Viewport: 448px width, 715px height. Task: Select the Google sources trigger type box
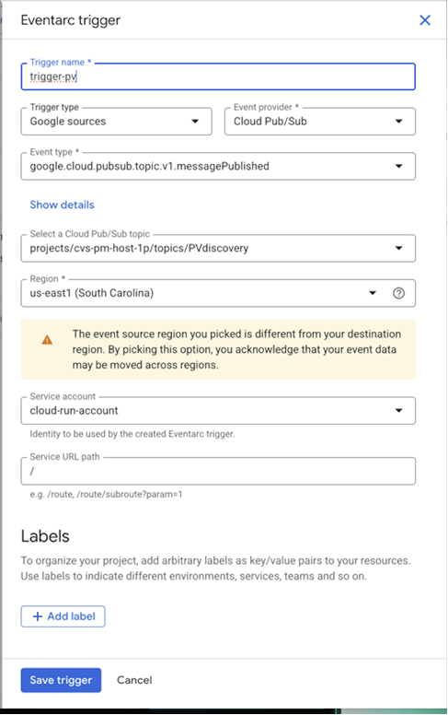click(x=116, y=122)
